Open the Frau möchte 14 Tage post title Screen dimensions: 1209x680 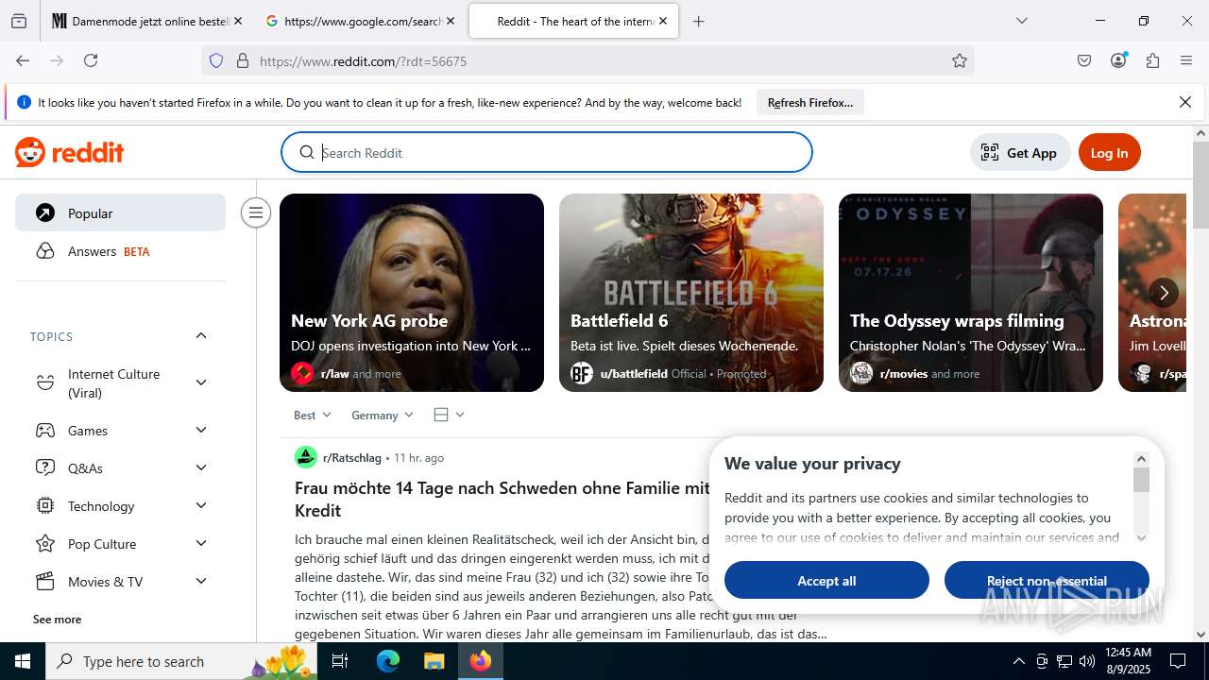(x=502, y=499)
